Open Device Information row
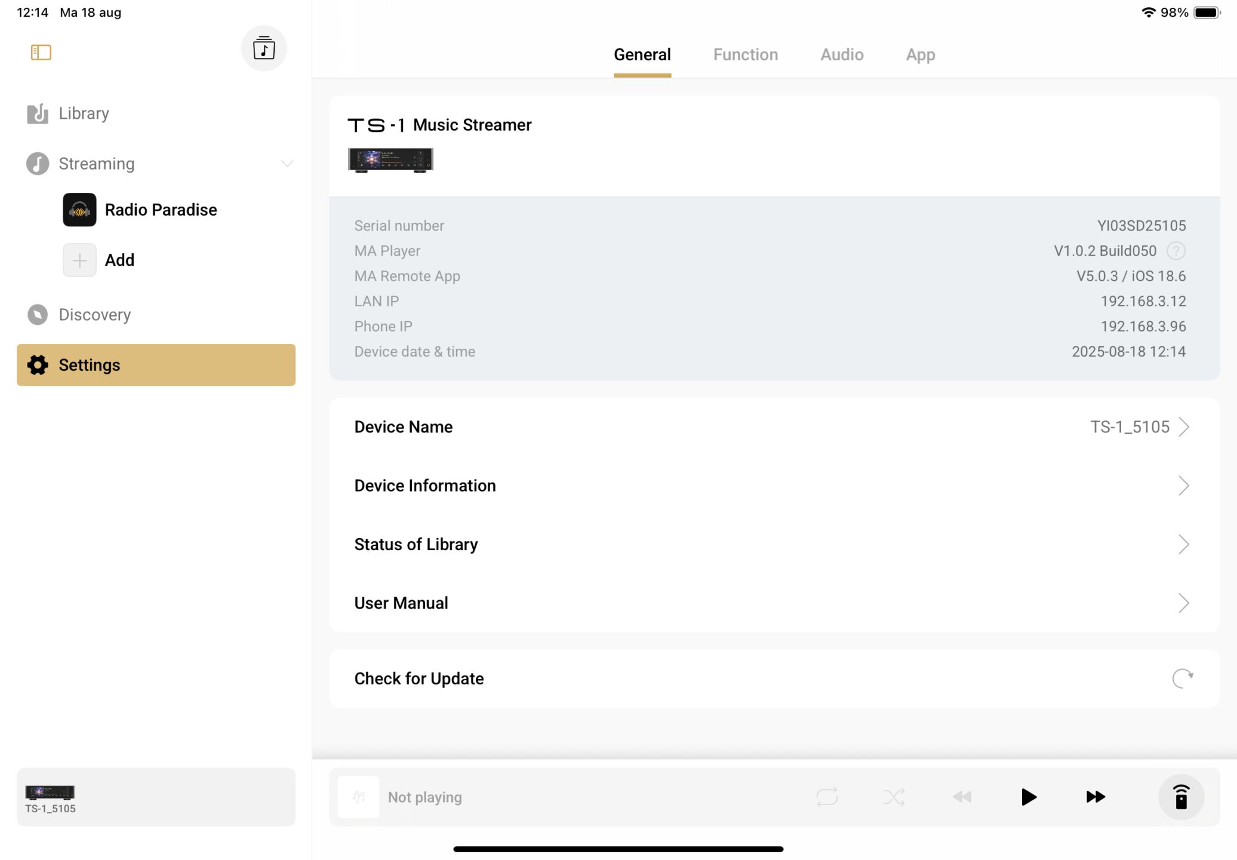Viewport: 1237px width, 860px height. coord(774,486)
